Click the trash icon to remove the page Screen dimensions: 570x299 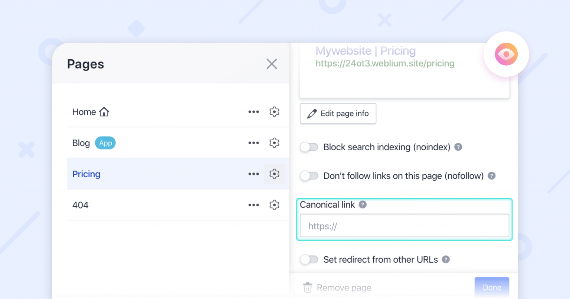point(307,287)
